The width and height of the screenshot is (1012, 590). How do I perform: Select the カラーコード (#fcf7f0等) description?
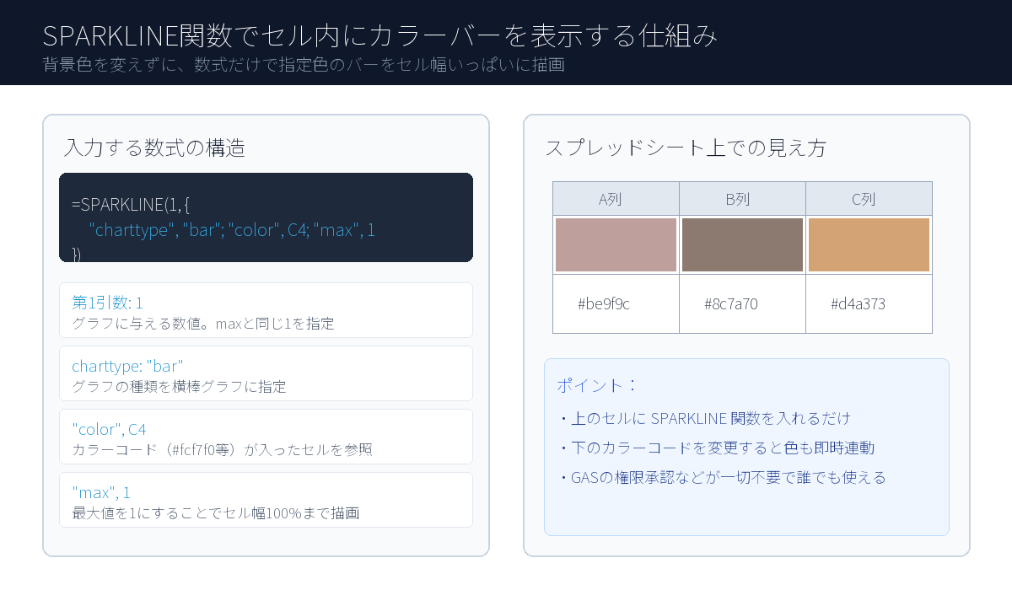click(222, 450)
